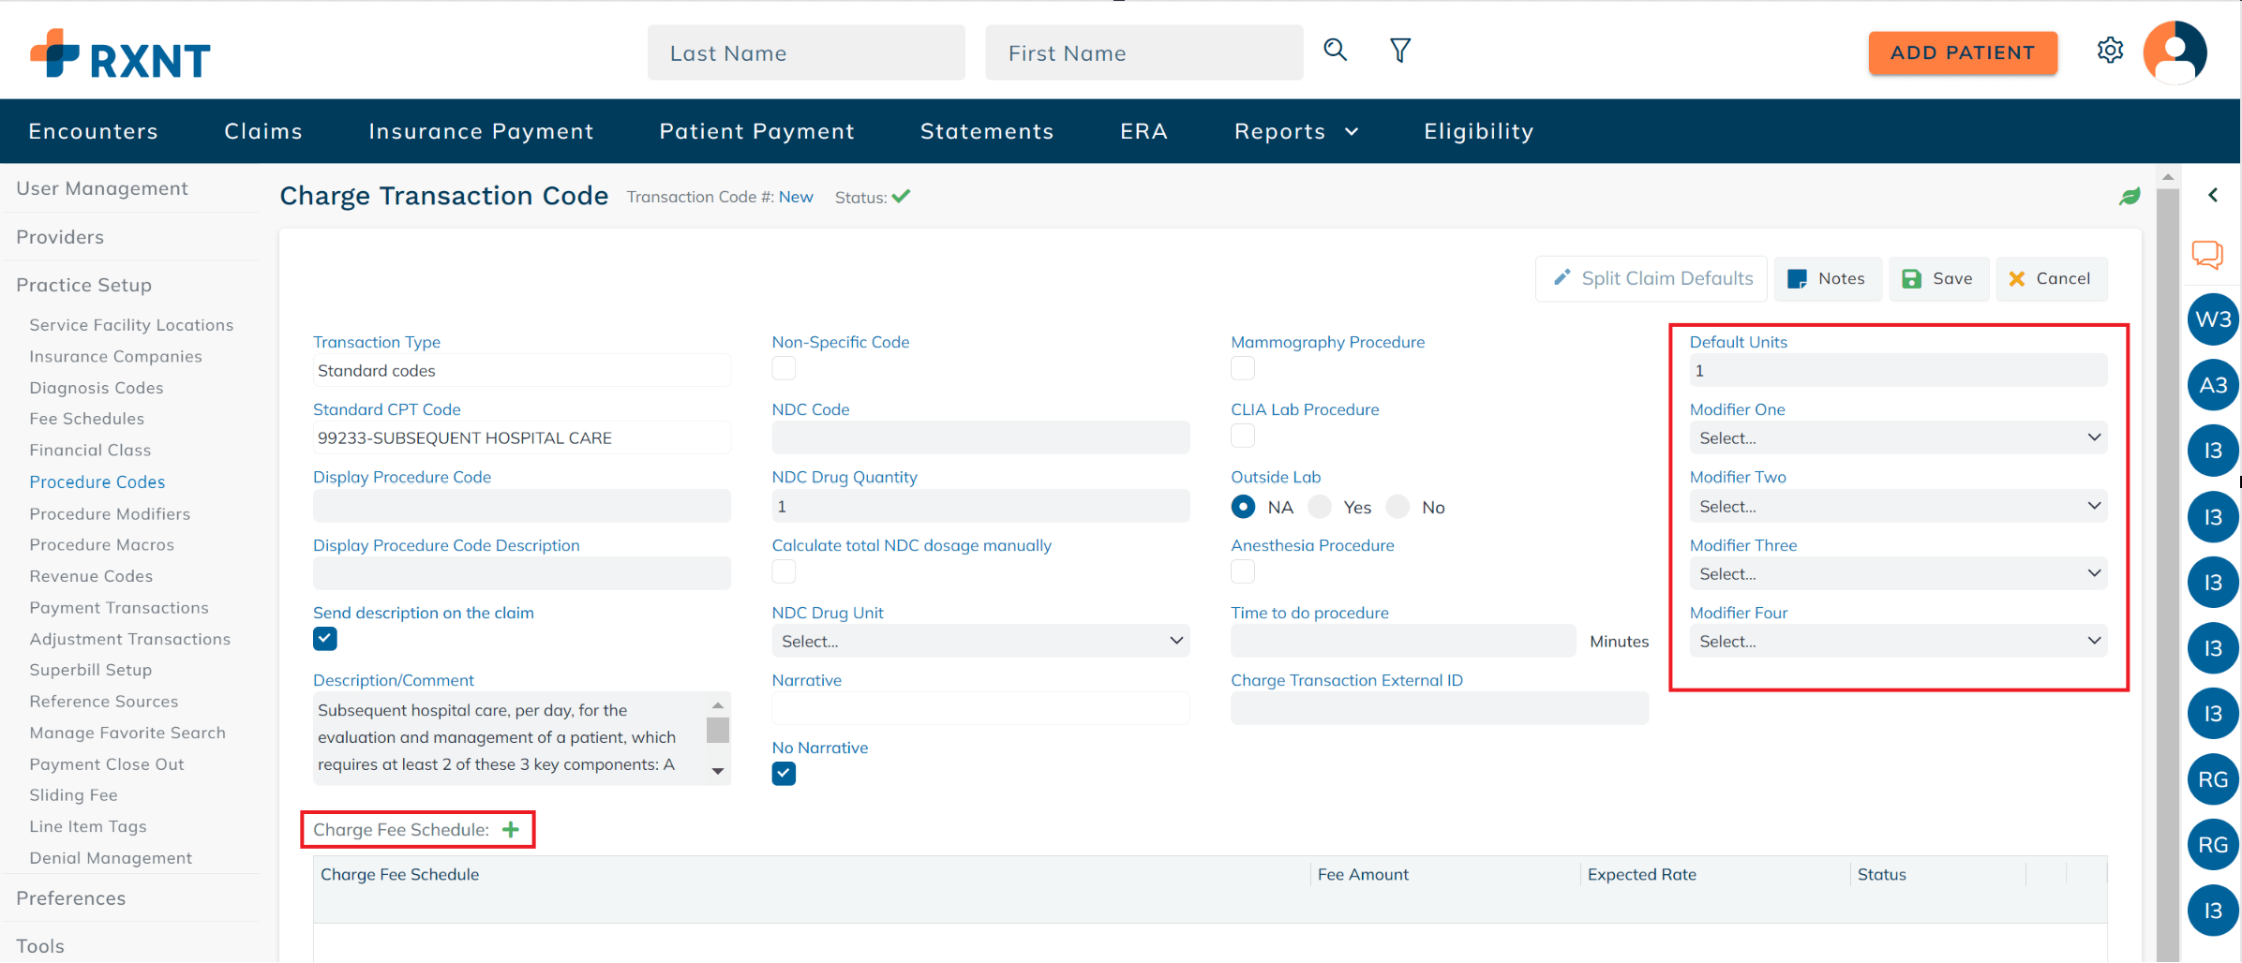2242x963 pixels.
Task: Expand the Reports menu
Action: [x=1295, y=131]
